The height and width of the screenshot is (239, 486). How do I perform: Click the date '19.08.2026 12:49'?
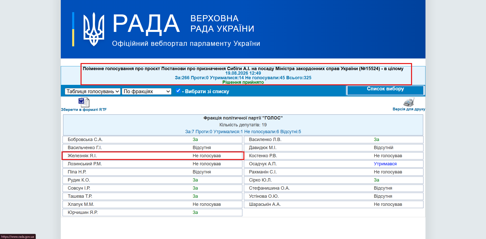(x=243, y=73)
